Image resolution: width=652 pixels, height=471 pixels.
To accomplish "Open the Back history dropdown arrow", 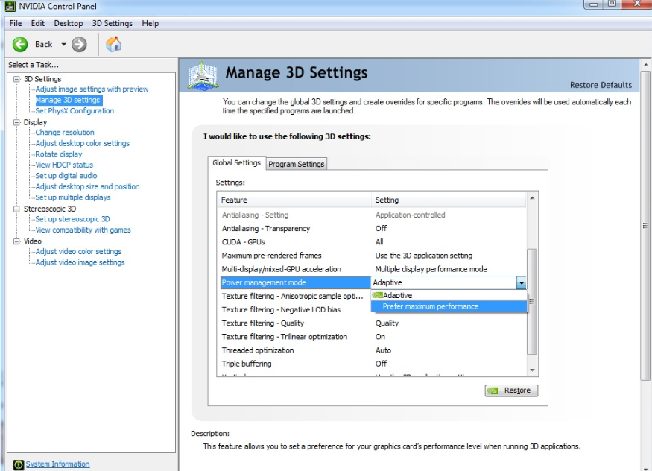I will click(x=63, y=44).
